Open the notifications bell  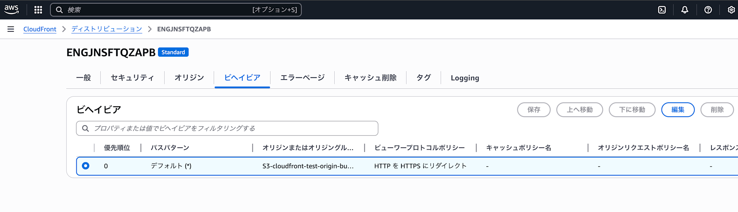click(685, 10)
